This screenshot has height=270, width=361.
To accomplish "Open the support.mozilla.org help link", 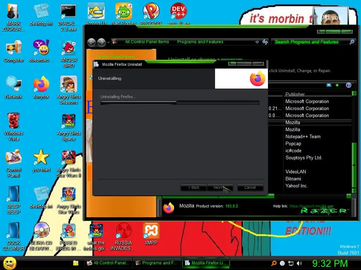I will [311, 206].
